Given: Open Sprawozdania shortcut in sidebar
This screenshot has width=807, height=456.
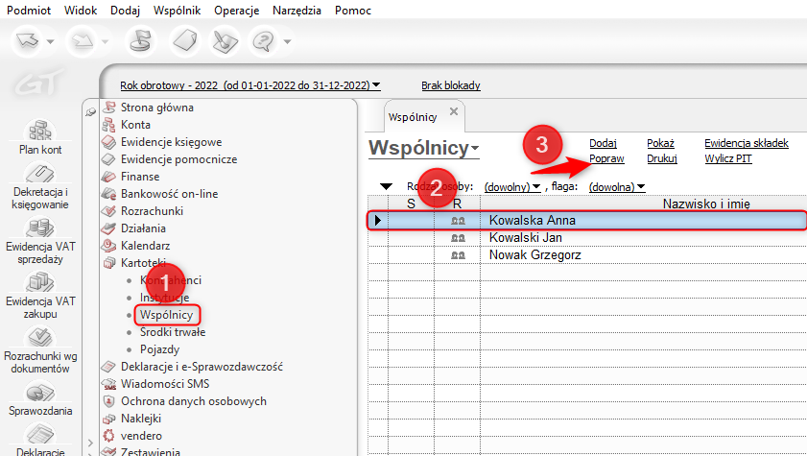Looking at the screenshot, I should point(40,399).
